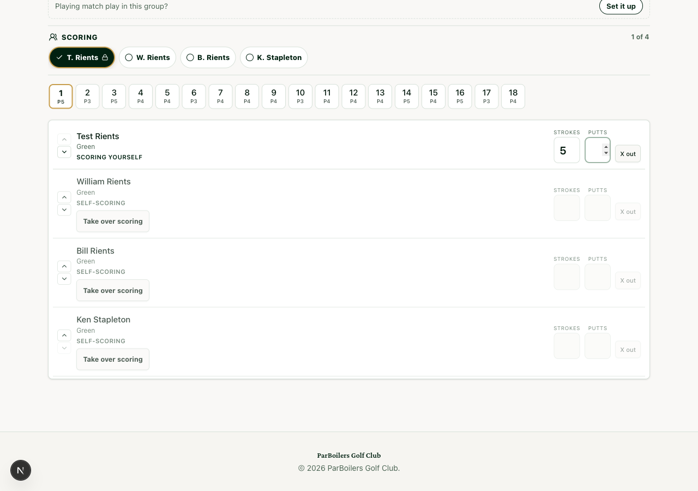Move Bill Rients down in order

coord(64,279)
